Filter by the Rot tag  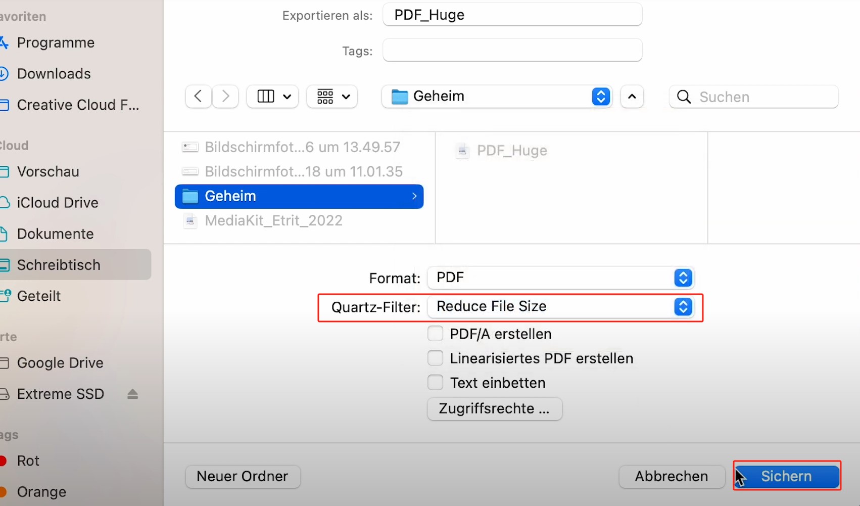point(28,461)
